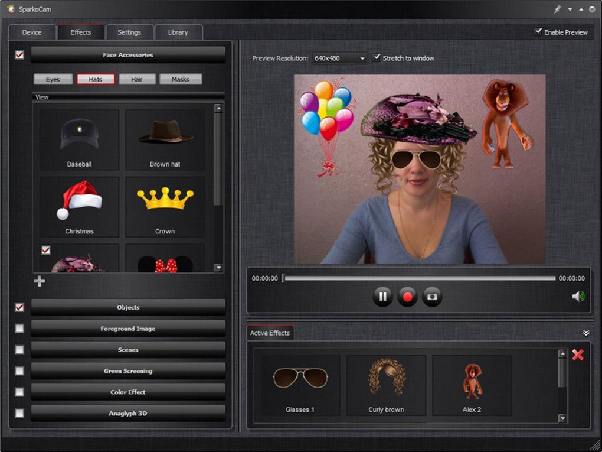Click the webcam preview image

(420, 169)
